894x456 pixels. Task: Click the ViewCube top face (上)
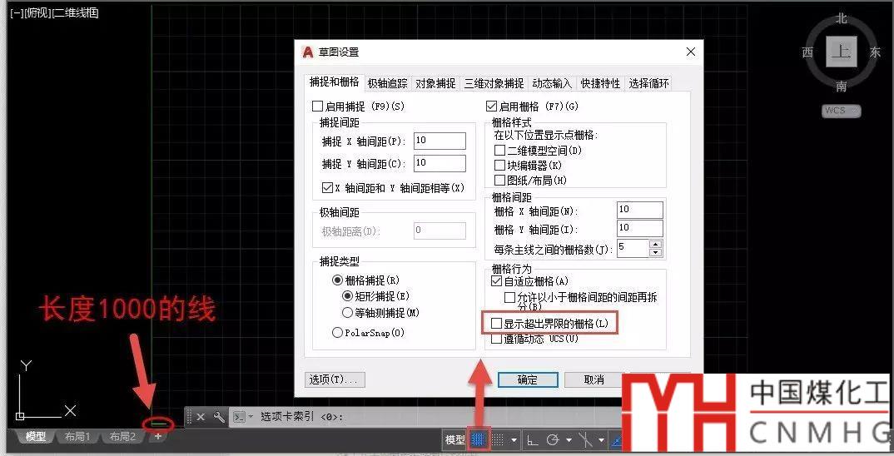[x=842, y=52]
